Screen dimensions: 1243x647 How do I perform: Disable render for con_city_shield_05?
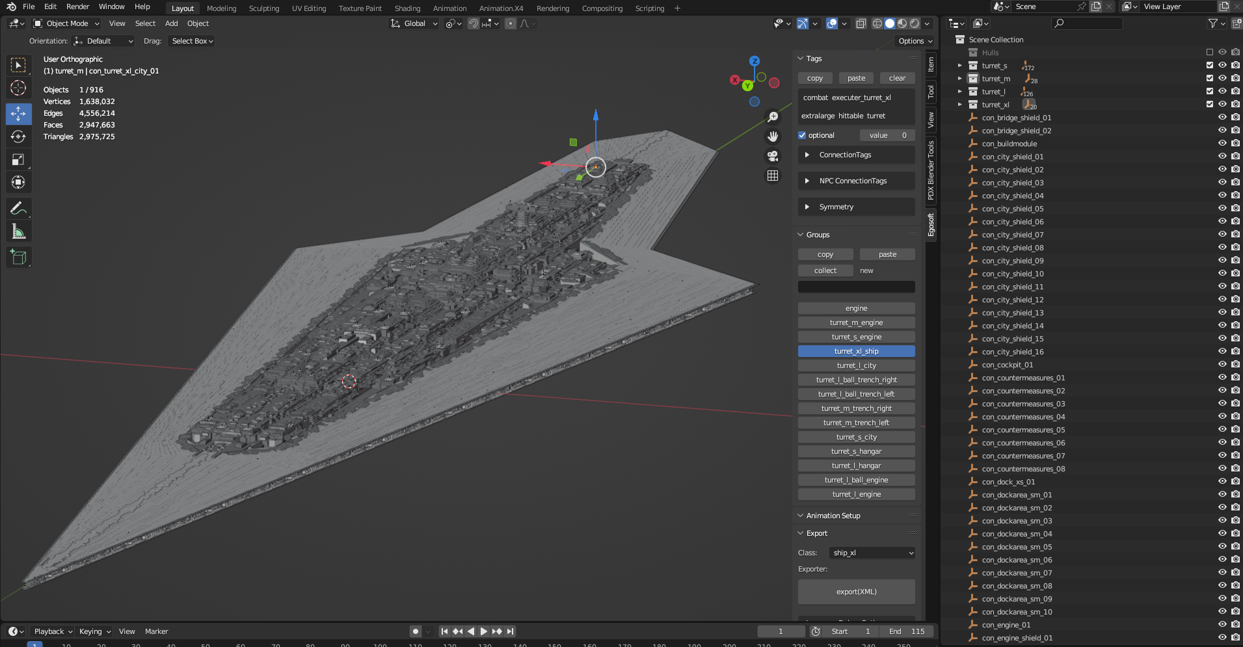1235,208
